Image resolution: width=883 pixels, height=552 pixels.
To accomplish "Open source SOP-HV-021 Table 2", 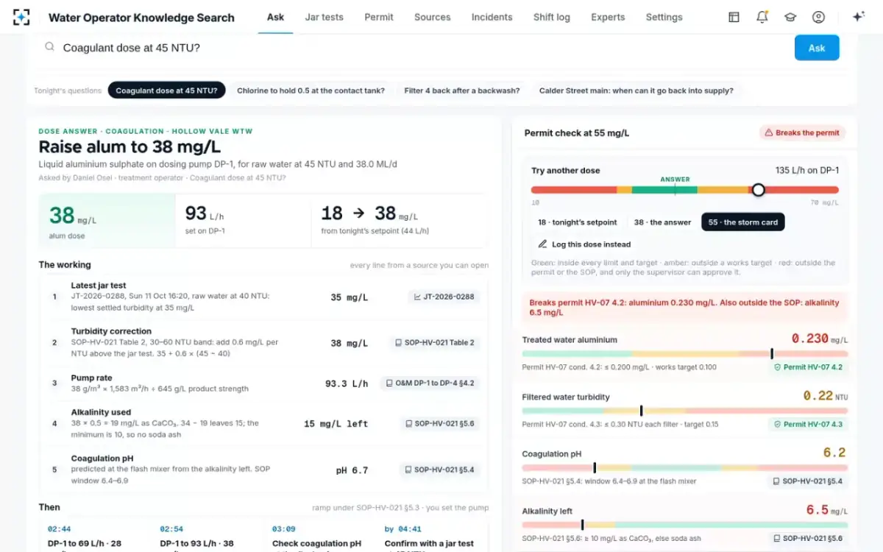I will coord(434,343).
